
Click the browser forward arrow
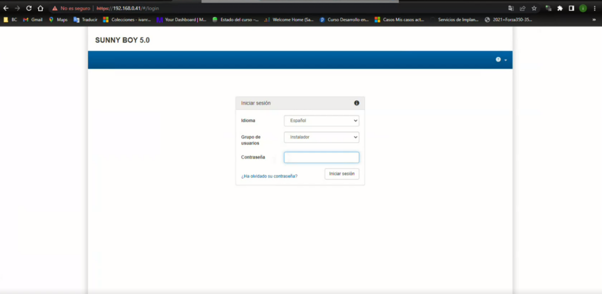[x=17, y=8]
